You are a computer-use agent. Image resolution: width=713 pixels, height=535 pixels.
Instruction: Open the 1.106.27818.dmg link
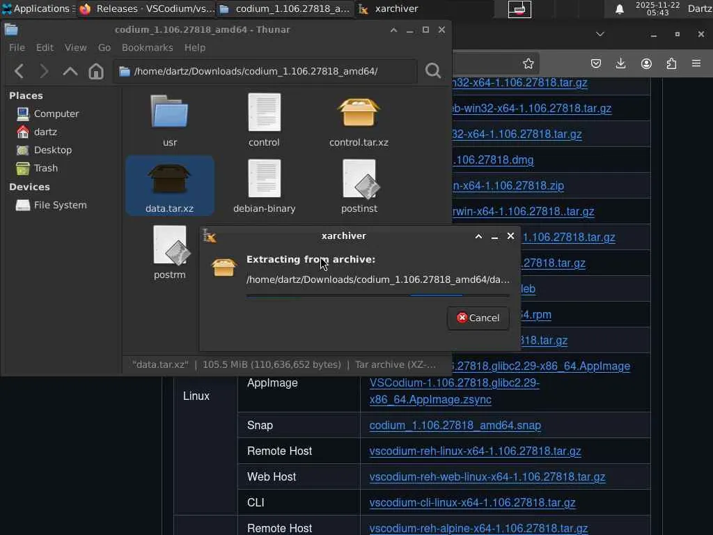493,160
